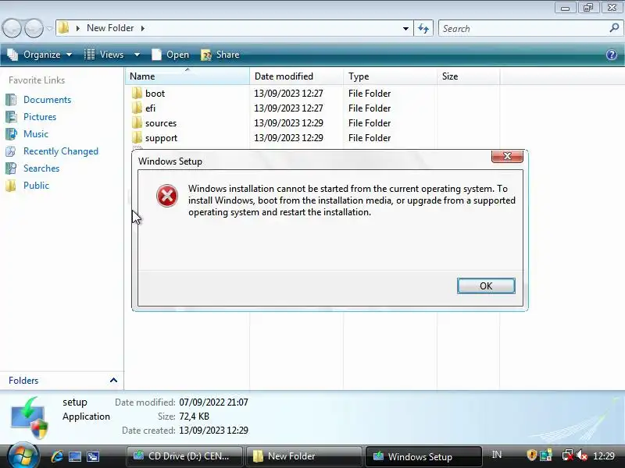
Task: Minimize the Explorer window
Action: 565,8
